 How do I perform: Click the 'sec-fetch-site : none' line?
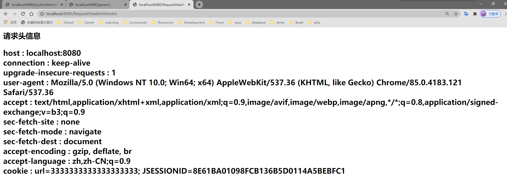point(41,122)
